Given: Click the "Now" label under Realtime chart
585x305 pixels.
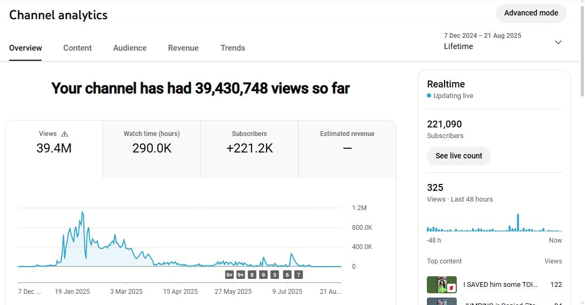Looking at the screenshot, I should tap(555, 240).
